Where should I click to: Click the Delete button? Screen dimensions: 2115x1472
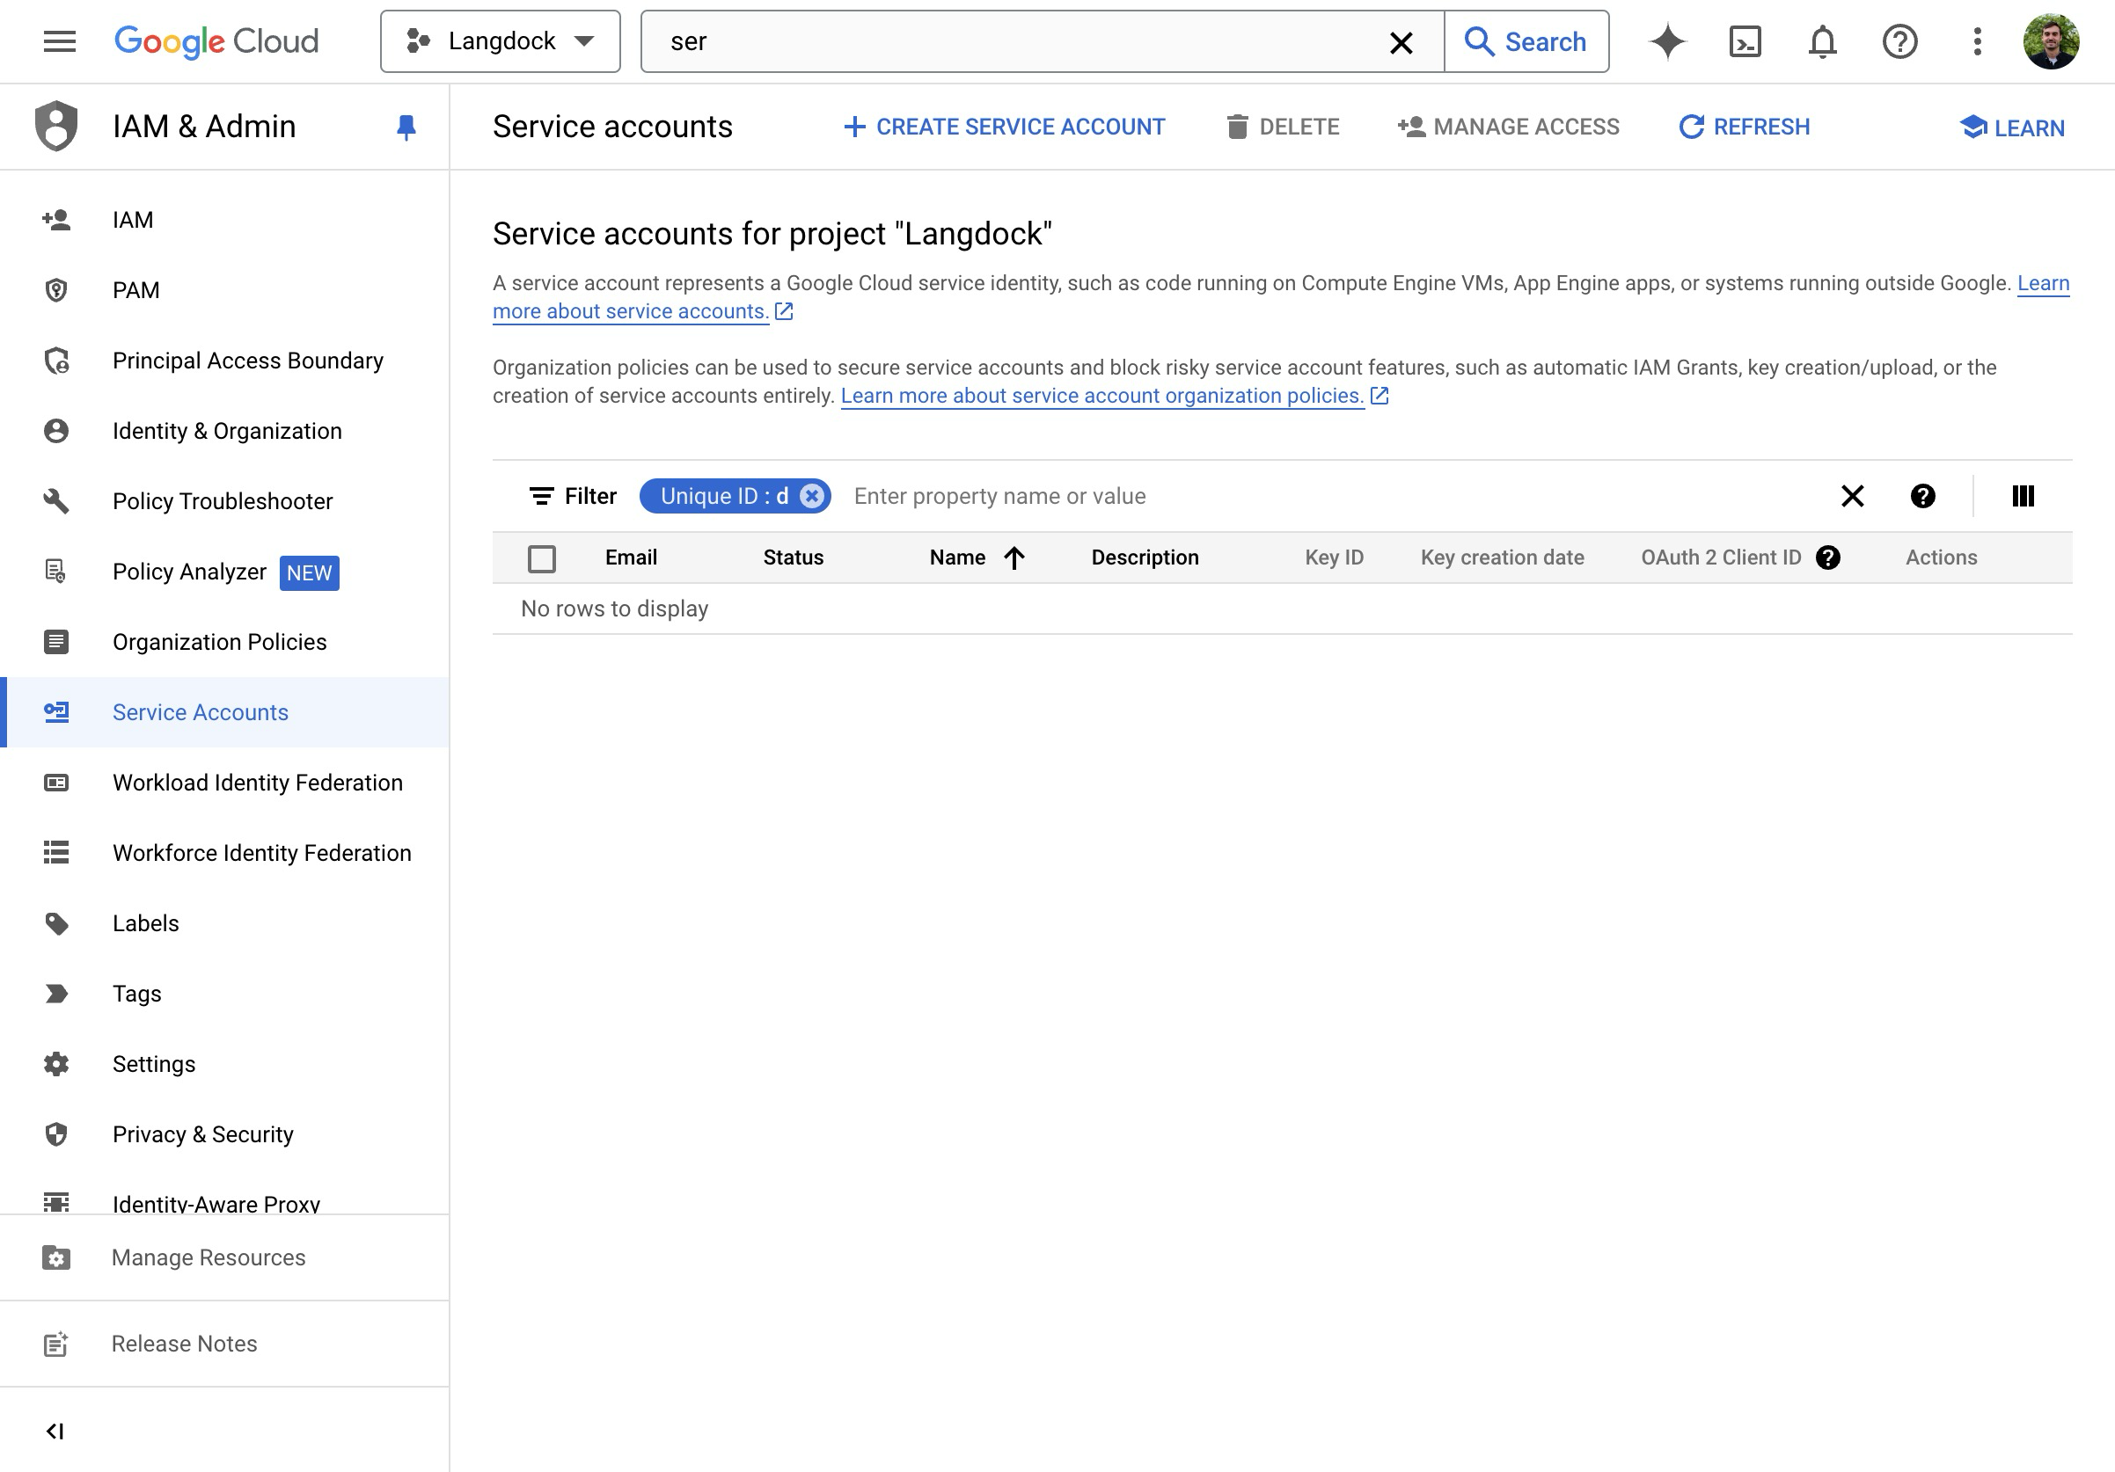pyautogui.click(x=1284, y=127)
